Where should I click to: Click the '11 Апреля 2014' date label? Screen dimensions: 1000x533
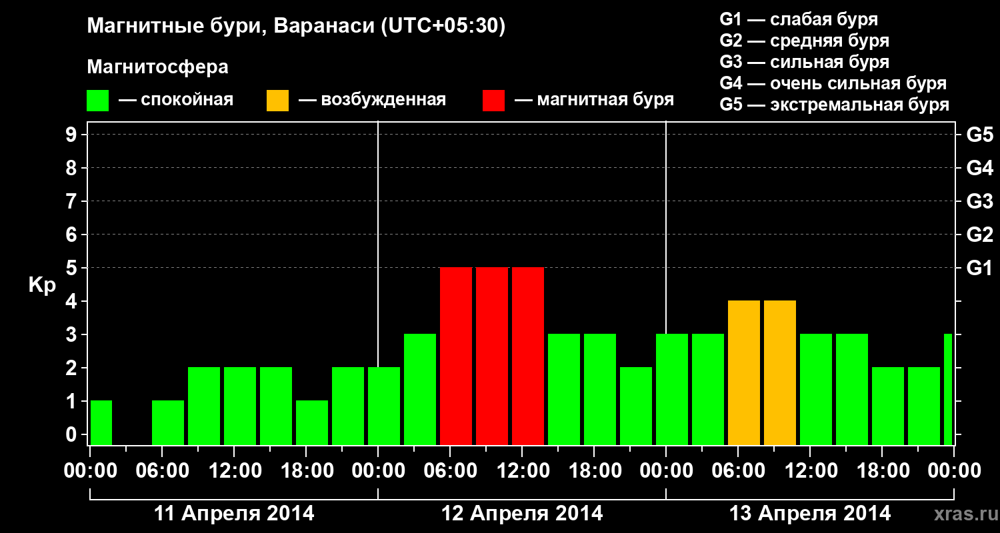click(x=234, y=514)
